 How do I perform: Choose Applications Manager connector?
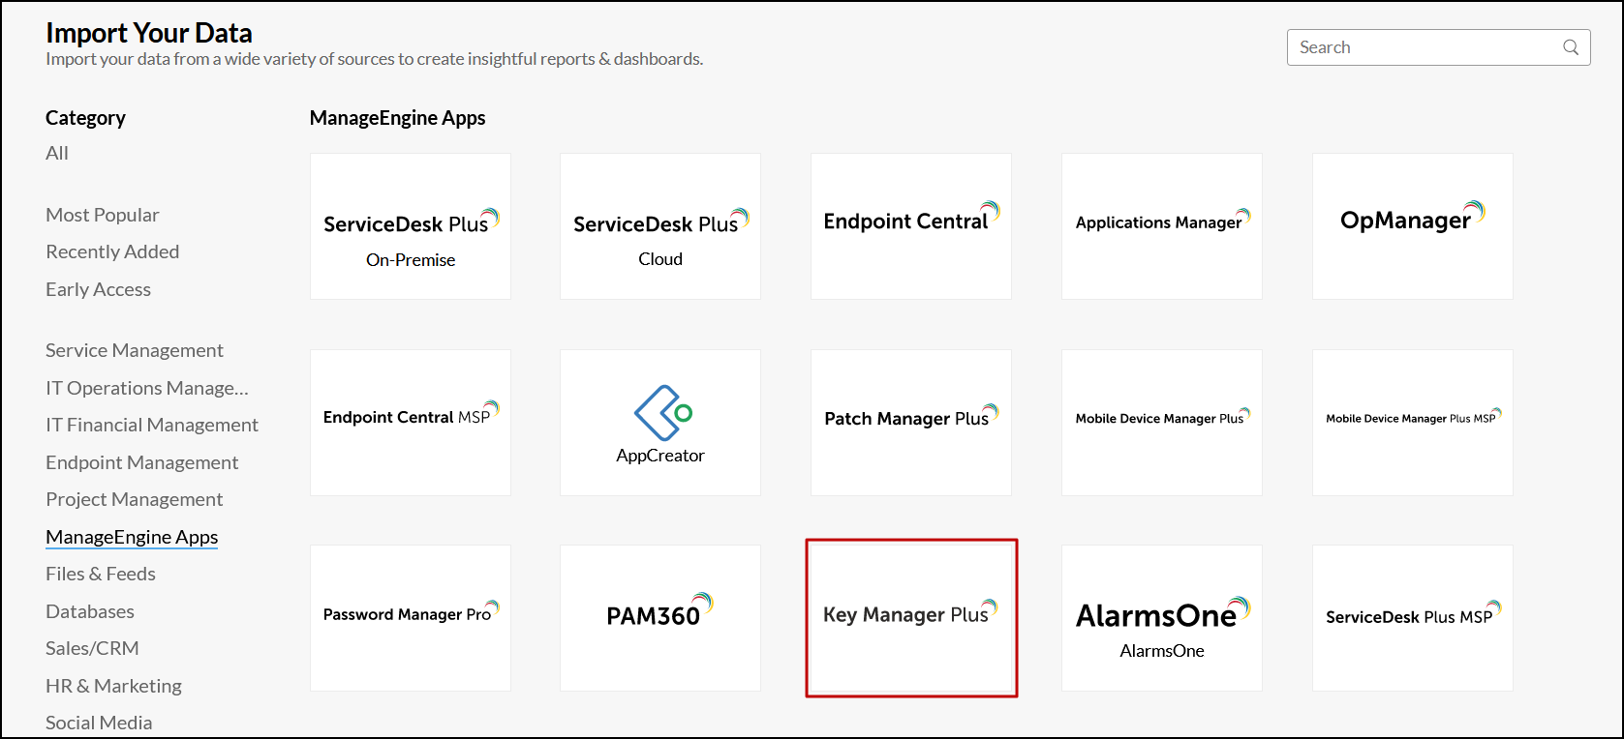[x=1162, y=226]
